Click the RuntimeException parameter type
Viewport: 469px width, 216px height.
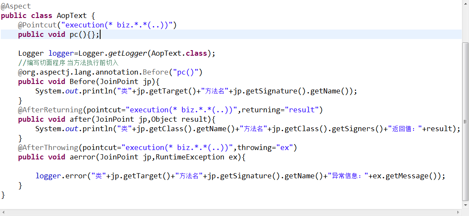tap(190, 157)
